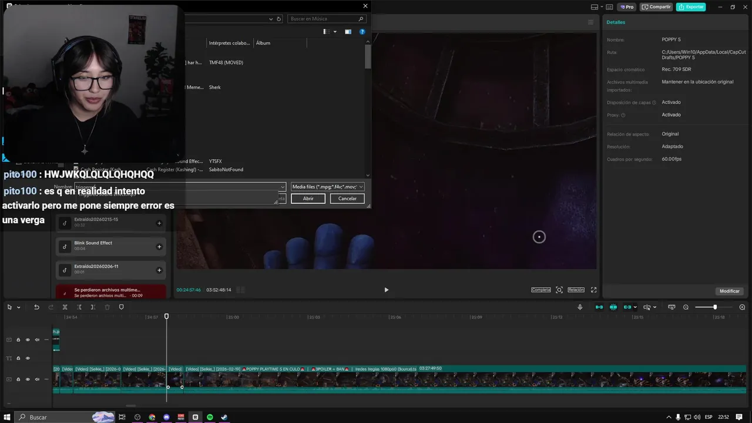The width and height of the screenshot is (752, 423).
Task: Open the player hamburger menu icon
Action: click(590, 22)
